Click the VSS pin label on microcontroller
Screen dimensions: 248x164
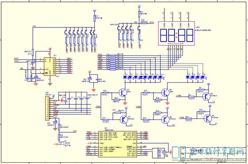(134, 144)
